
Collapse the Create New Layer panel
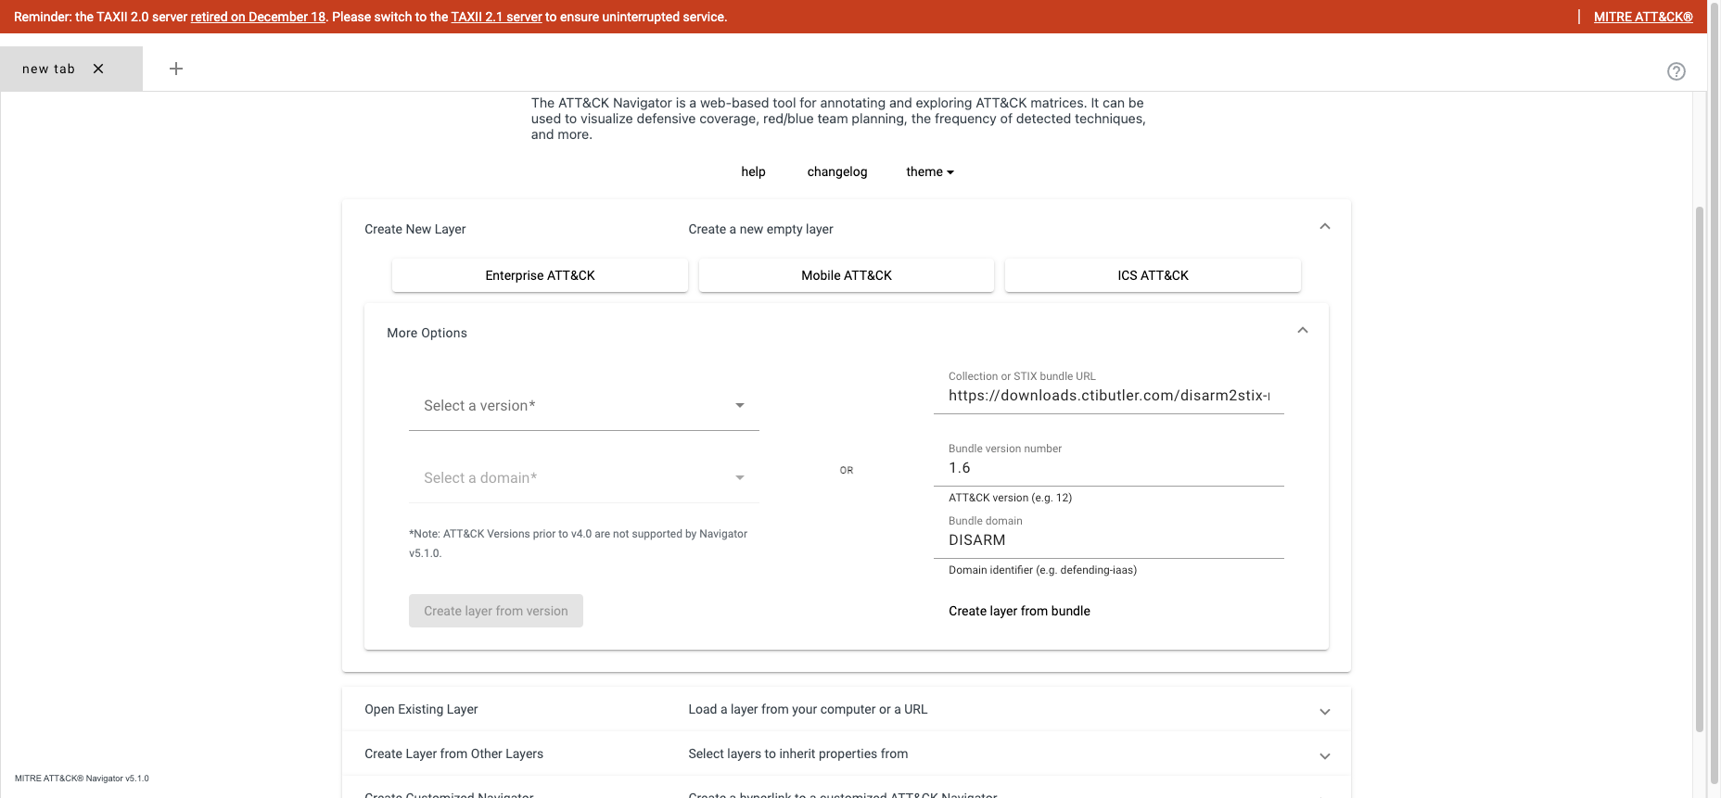pos(1324,227)
